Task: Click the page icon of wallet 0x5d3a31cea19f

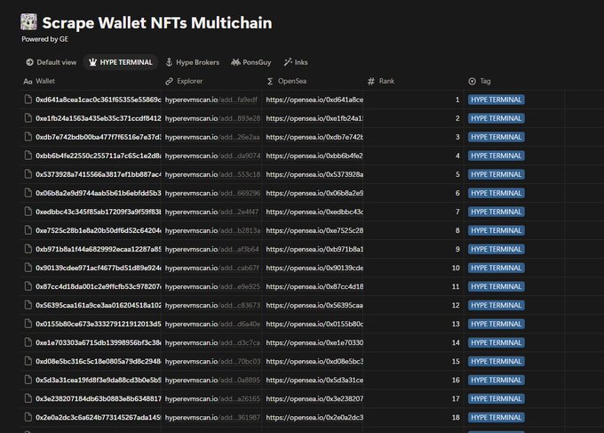Action: 28,381
